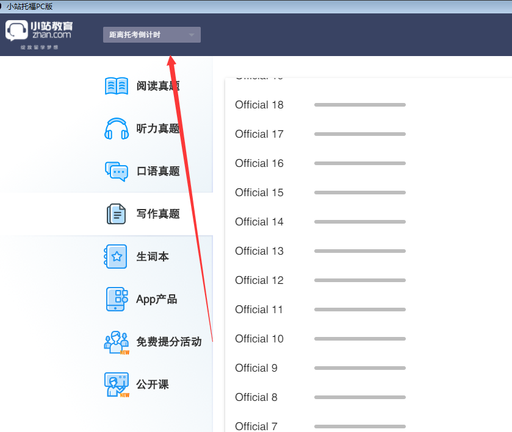The width and height of the screenshot is (512, 432).
Task: Open 公开课 public courses
Action: (x=153, y=384)
